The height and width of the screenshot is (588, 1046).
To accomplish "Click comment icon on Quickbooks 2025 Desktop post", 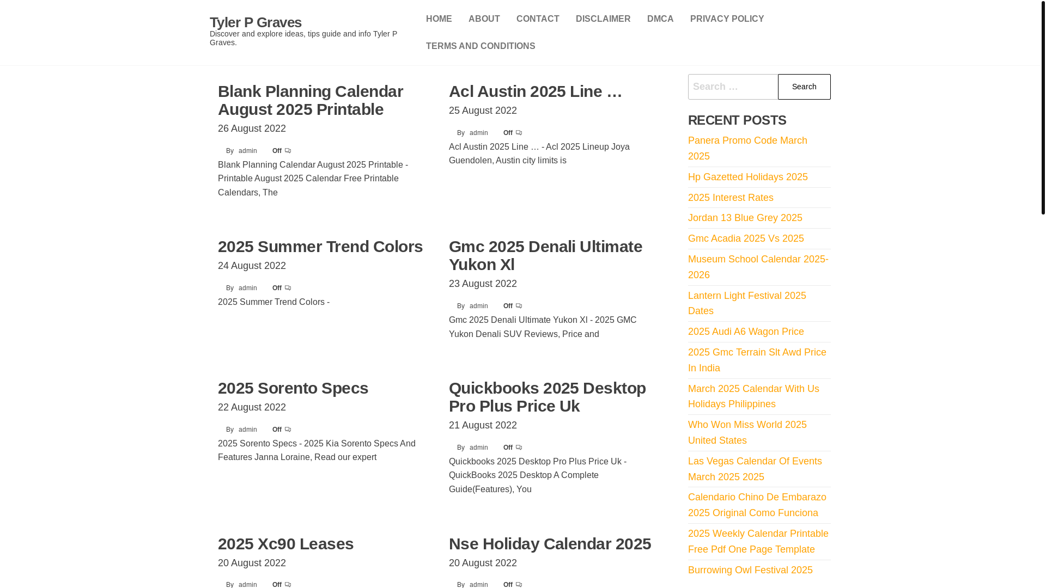I will pos(519,448).
